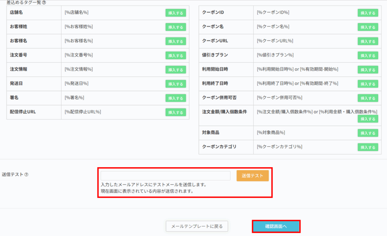Image resolution: width=387 pixels, height=236 pixels.
Task: Insert the 利用開始日時 tag
Action: point(368,70)
